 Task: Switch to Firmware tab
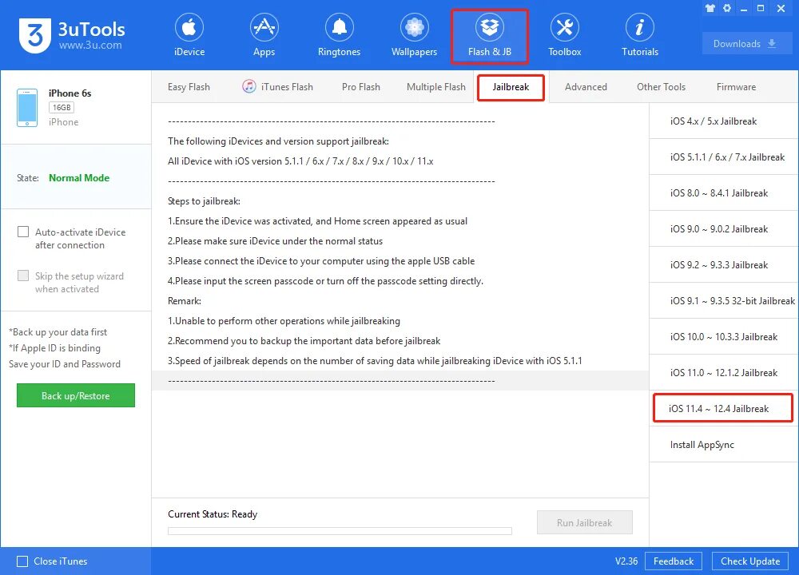click(x=736, y=87)
